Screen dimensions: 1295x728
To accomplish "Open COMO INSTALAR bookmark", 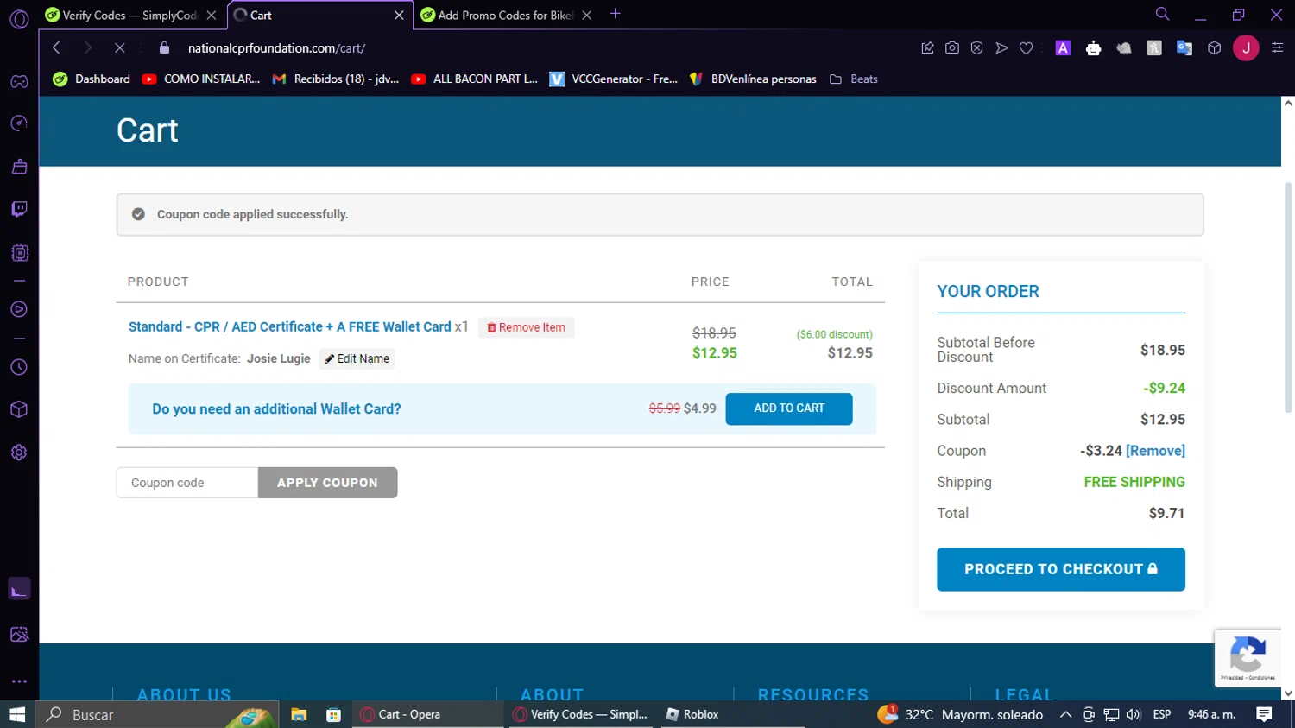I will 201,79.
